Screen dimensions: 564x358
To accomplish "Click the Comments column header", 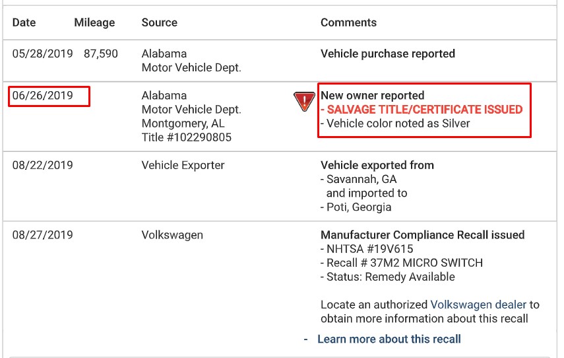I will click(x=348, y=22).
